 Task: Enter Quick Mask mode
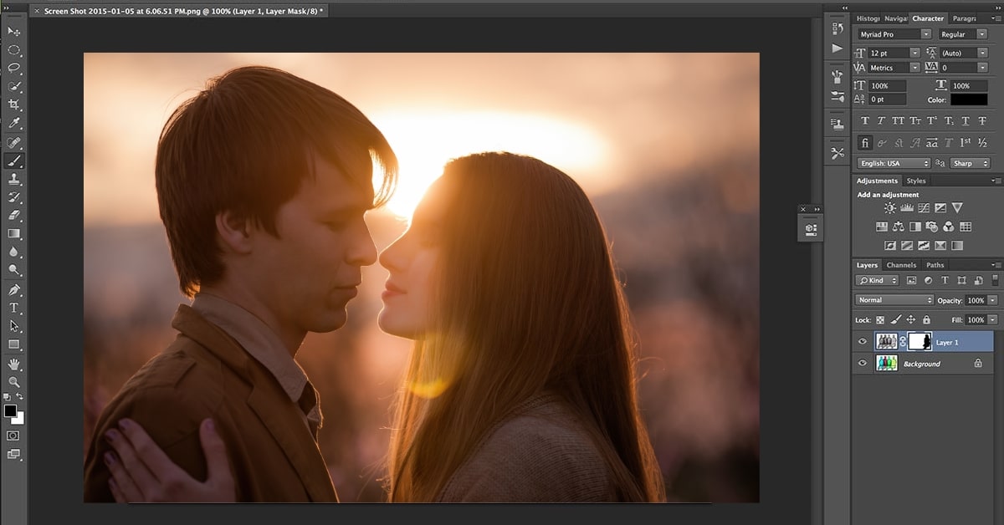tap(13, 436)
